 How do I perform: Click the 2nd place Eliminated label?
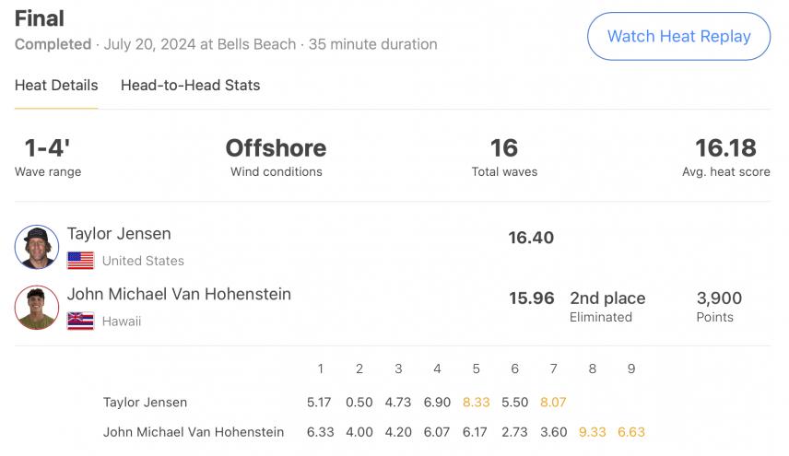point(607,306)
